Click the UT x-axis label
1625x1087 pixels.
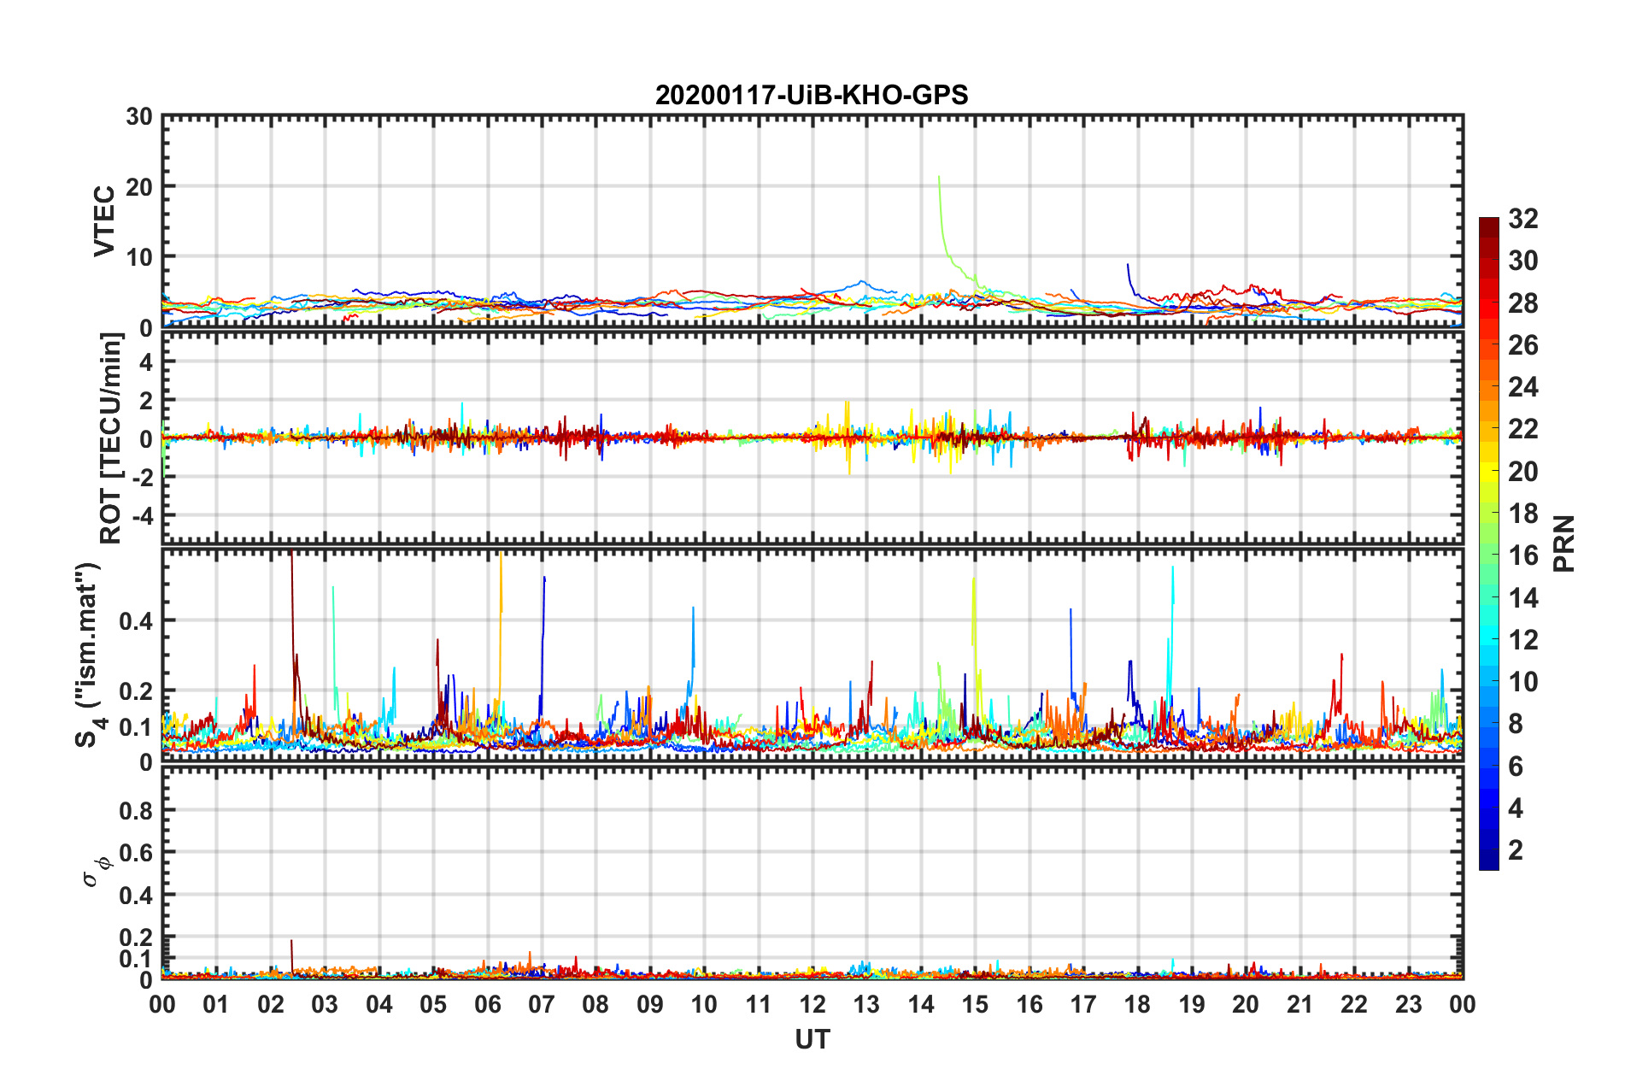[x=812, y=1039]
